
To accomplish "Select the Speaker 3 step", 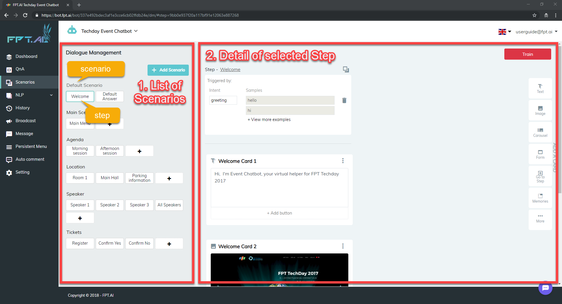I will (x=139, y=205).
